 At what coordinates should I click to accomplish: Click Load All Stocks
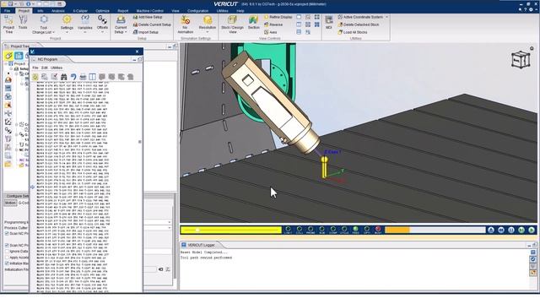[x=353, y=32]
